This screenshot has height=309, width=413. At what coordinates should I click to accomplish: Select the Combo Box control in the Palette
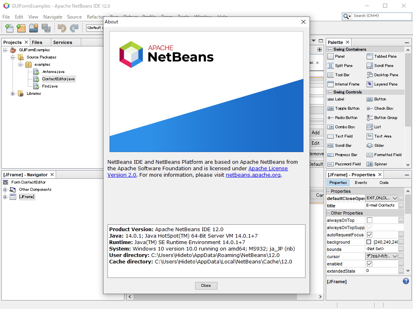[x=346, y=127]
